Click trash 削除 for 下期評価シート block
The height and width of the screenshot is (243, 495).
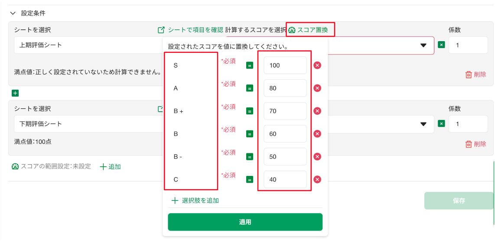(x=476, y=144)
